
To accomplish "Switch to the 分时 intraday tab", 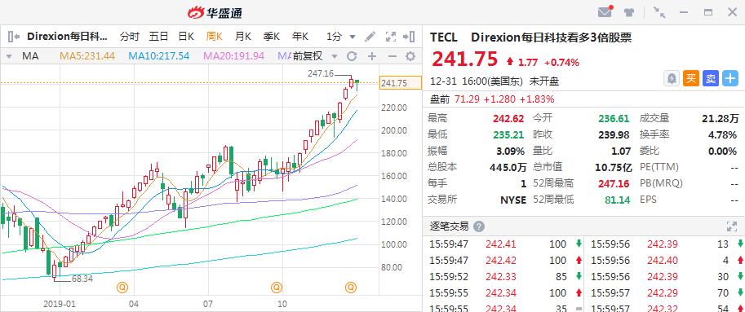I will tap(129, 37).
